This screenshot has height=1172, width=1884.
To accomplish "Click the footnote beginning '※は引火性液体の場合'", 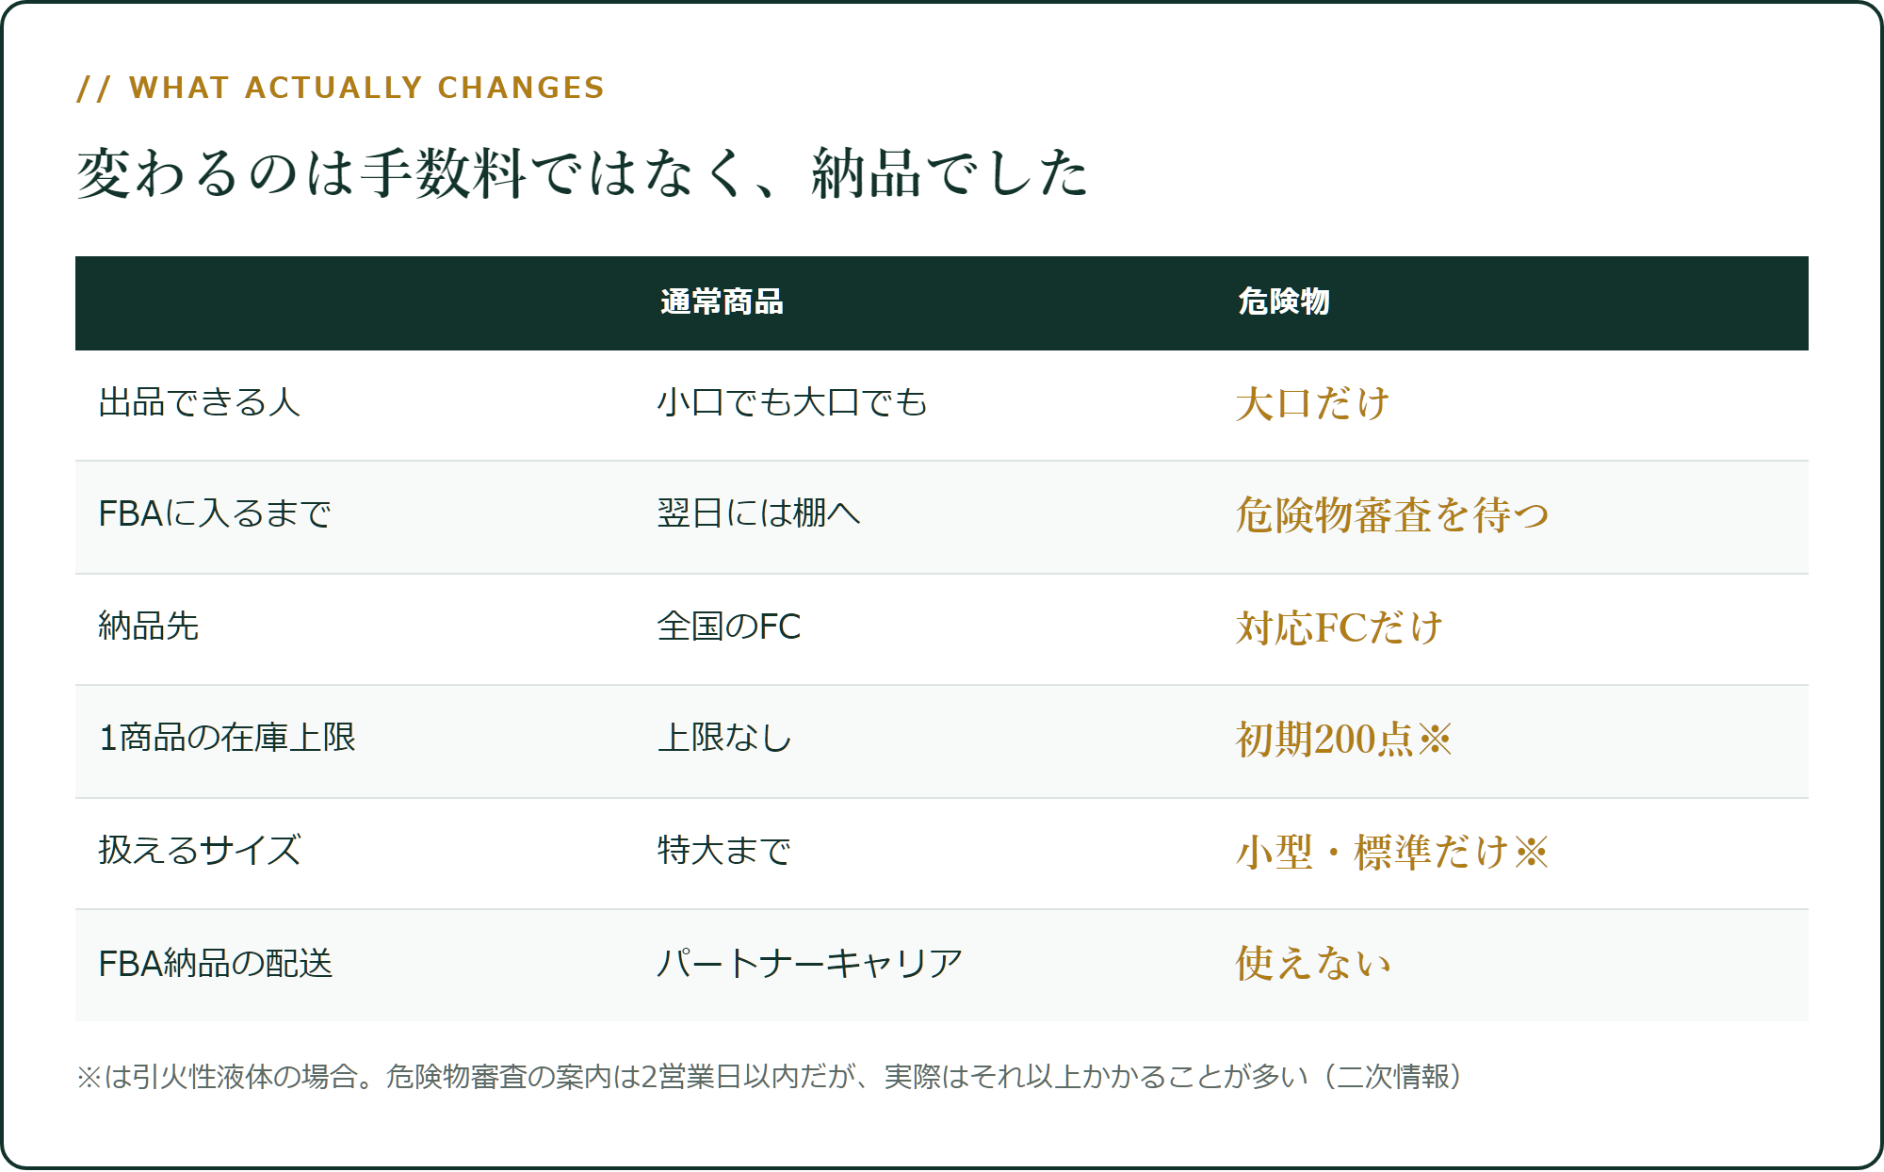I will coord(770,1076).
